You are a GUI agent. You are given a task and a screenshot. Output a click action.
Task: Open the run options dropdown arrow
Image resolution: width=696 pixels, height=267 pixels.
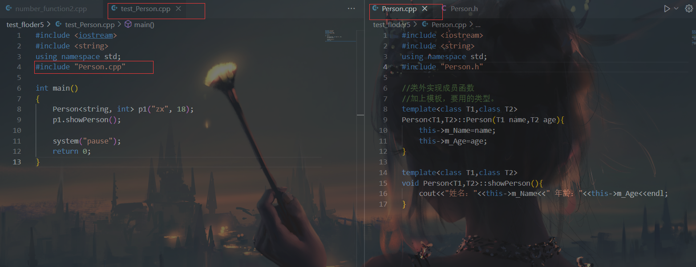tap(676, 9)
